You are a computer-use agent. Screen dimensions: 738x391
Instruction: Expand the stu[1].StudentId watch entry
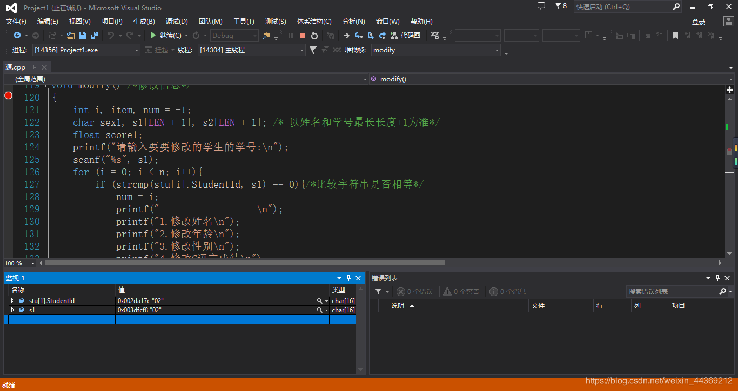12,301
